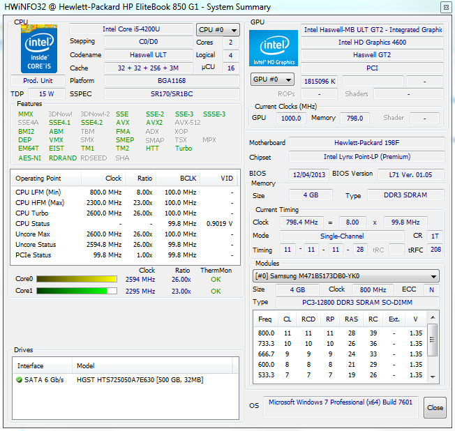The image size is (455, 431).
Task: Select the Uncore Status row
Action: (x=125, y=245)
